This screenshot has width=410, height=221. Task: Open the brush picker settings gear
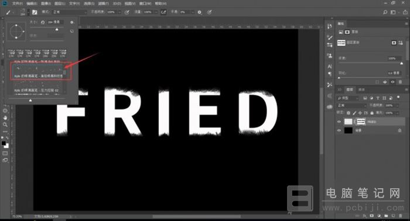click(72, 22)
